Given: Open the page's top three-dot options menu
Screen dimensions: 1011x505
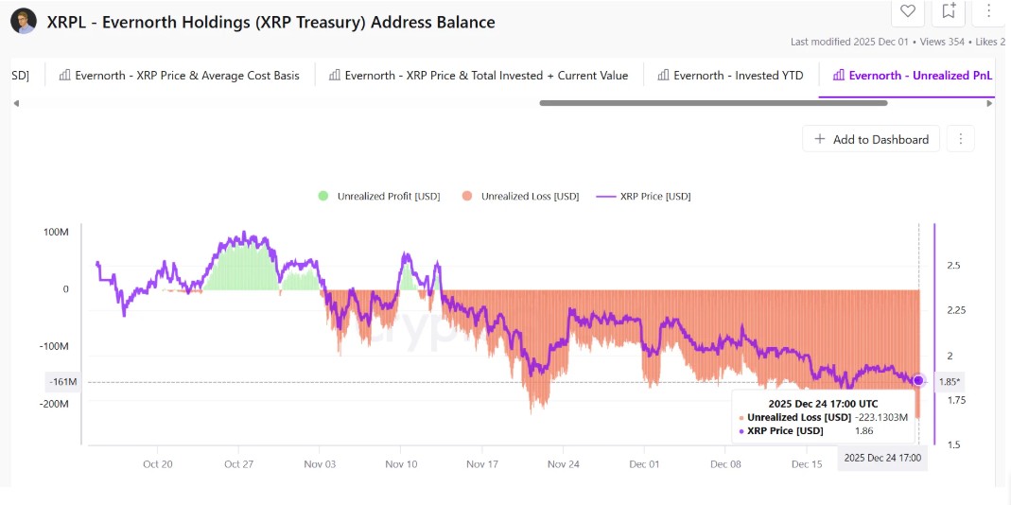Looking at the screenshot, I should click(988, 11).
